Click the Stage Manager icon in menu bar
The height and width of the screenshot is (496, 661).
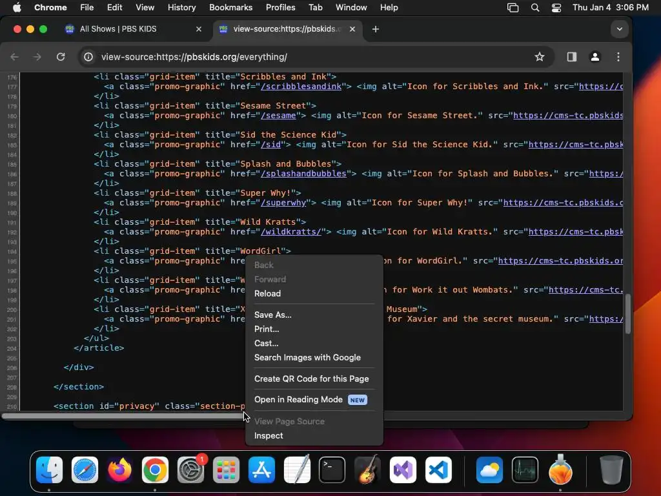pyautogui.click(x=513, y=8)
